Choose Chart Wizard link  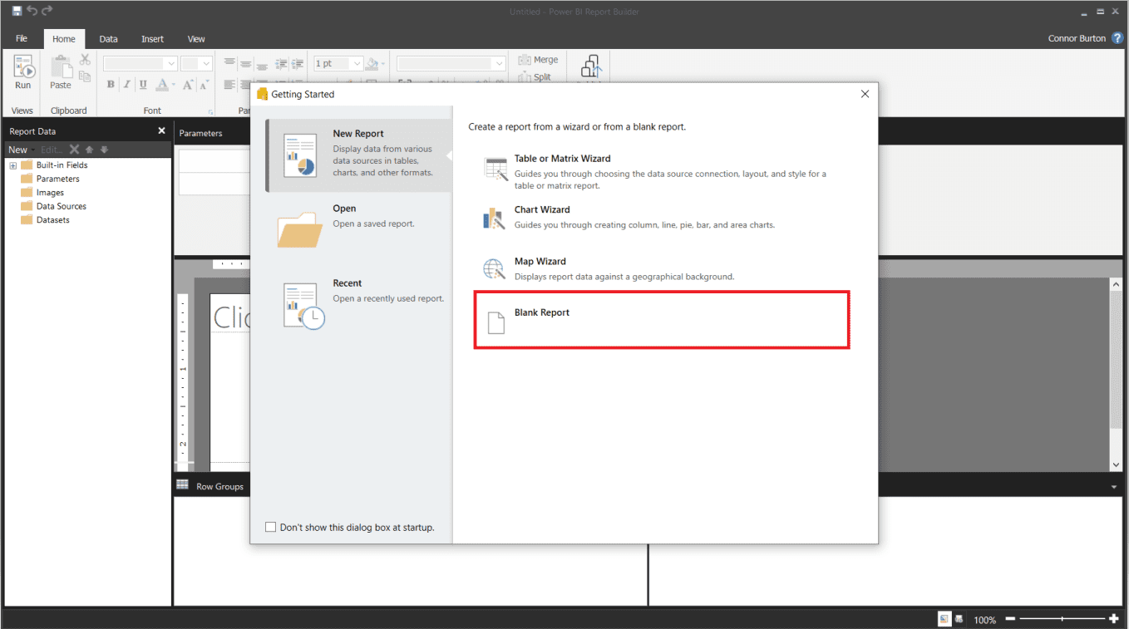542,209
